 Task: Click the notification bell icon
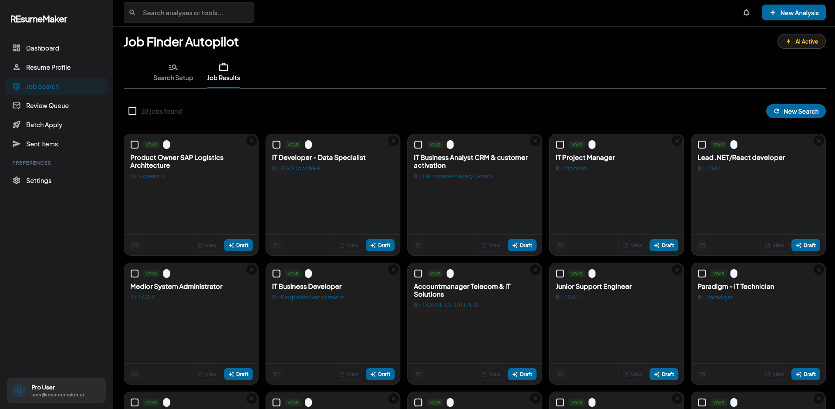(746, 13)
